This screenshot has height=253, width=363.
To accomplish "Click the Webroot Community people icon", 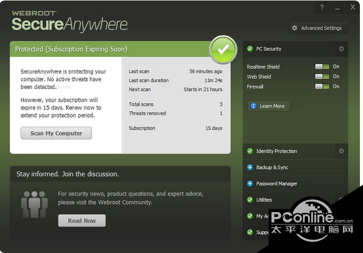I will point(34,204).
